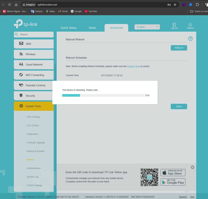
Task: Select the Advanced tab
Action: point(116,28)
